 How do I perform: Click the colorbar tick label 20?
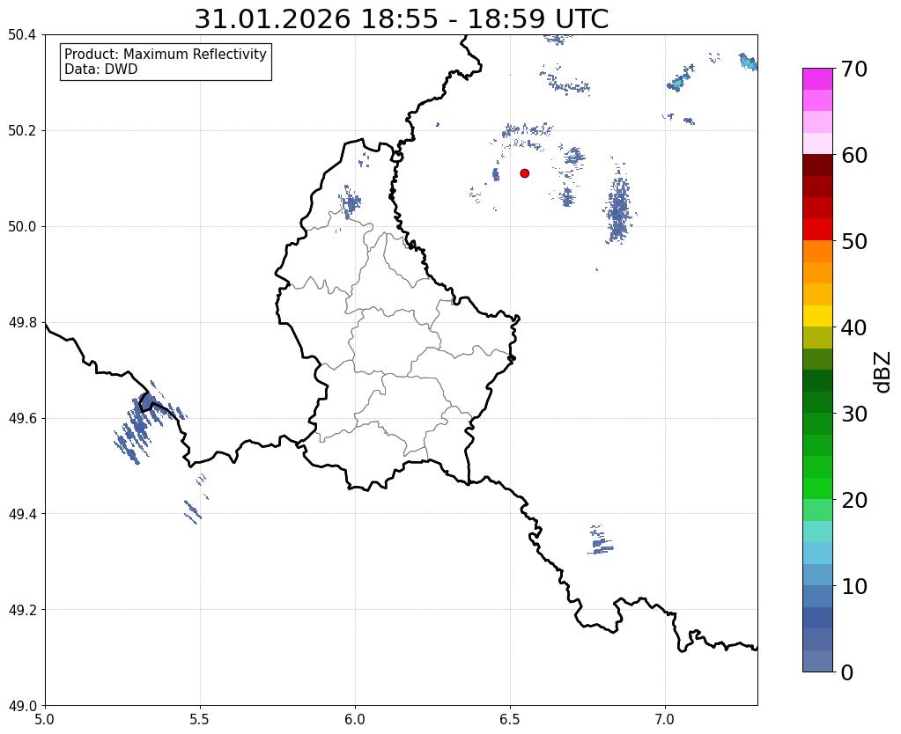point(854,500)
